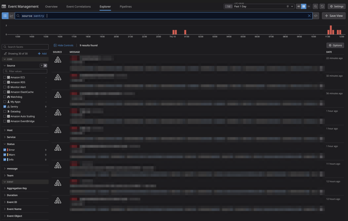This screenshot has width=348, height=221.
Task: Click the zoom out time range icon
Action: [x=315, y=6]
